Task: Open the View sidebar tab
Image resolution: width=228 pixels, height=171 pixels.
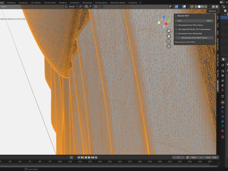Action: pyautogui.click(x=218, y=32)
